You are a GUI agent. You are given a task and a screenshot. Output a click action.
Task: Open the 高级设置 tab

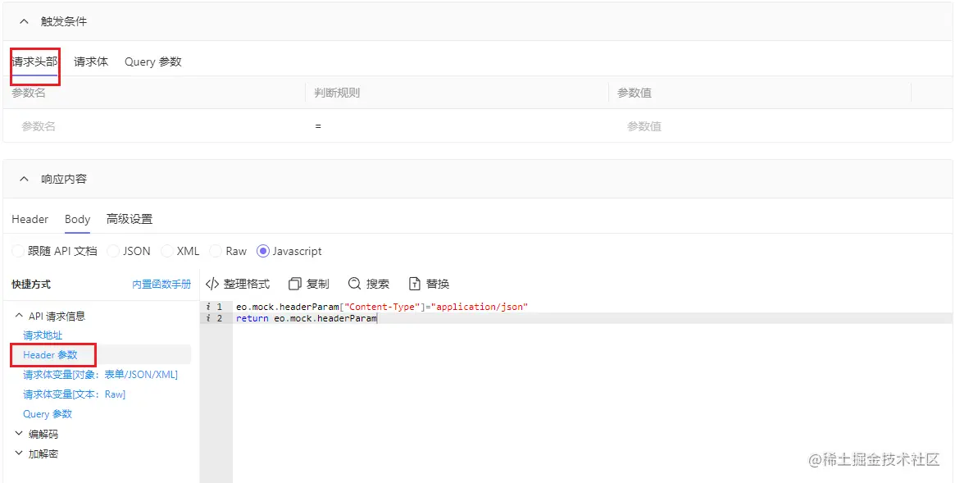coord(130,219)
